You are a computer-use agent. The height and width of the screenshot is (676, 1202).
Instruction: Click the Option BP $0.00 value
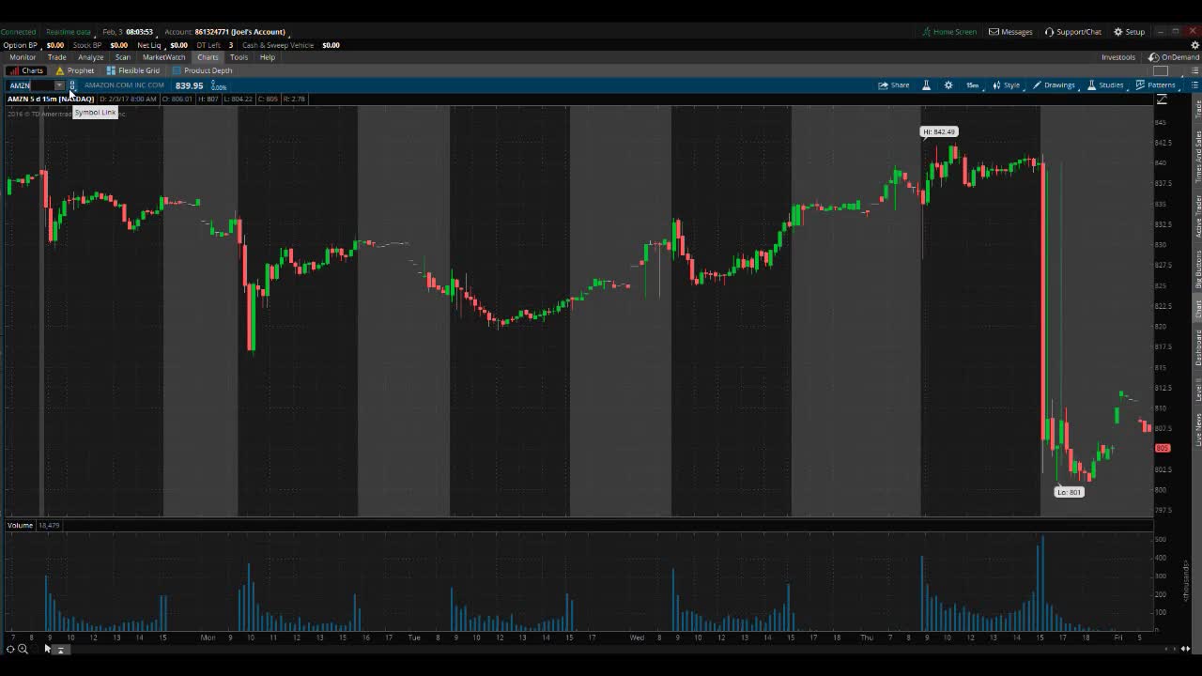click(x=54, y=45)
